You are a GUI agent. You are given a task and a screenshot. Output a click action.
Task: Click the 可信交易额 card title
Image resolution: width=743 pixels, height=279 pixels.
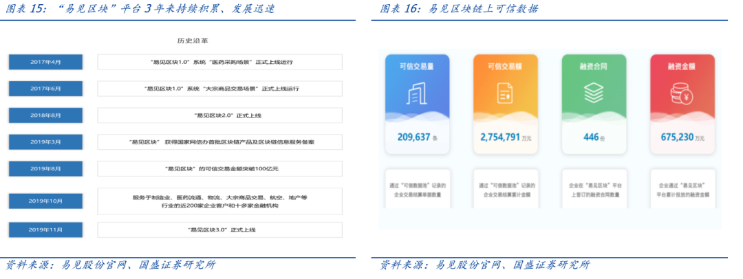[x=505, y=67]
